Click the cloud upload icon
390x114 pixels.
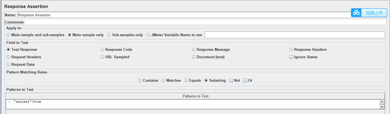click(356, 13)
